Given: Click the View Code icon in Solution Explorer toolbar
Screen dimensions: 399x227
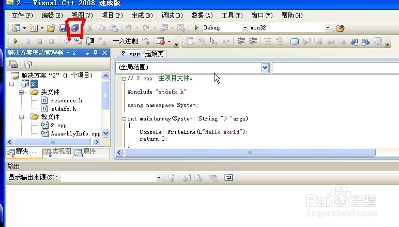Looking at the screenshot, I should tap(28, 64).
